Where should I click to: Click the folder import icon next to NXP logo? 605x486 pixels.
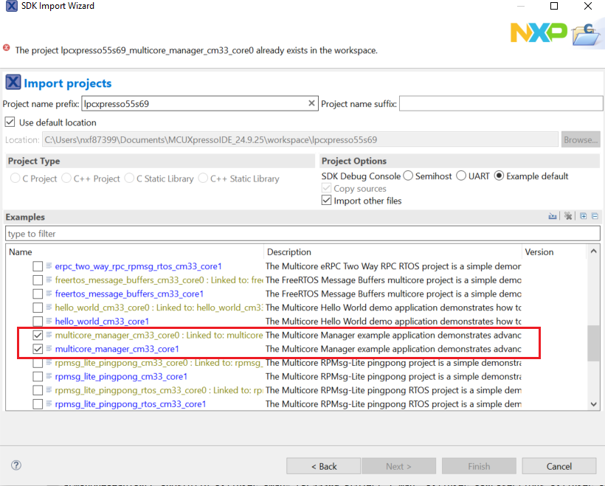point(587,35)
